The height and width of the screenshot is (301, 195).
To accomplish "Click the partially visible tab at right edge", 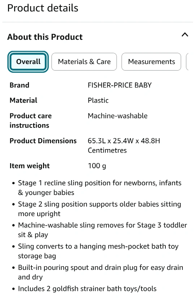I will pyautogui.click(x=187, y=62).
